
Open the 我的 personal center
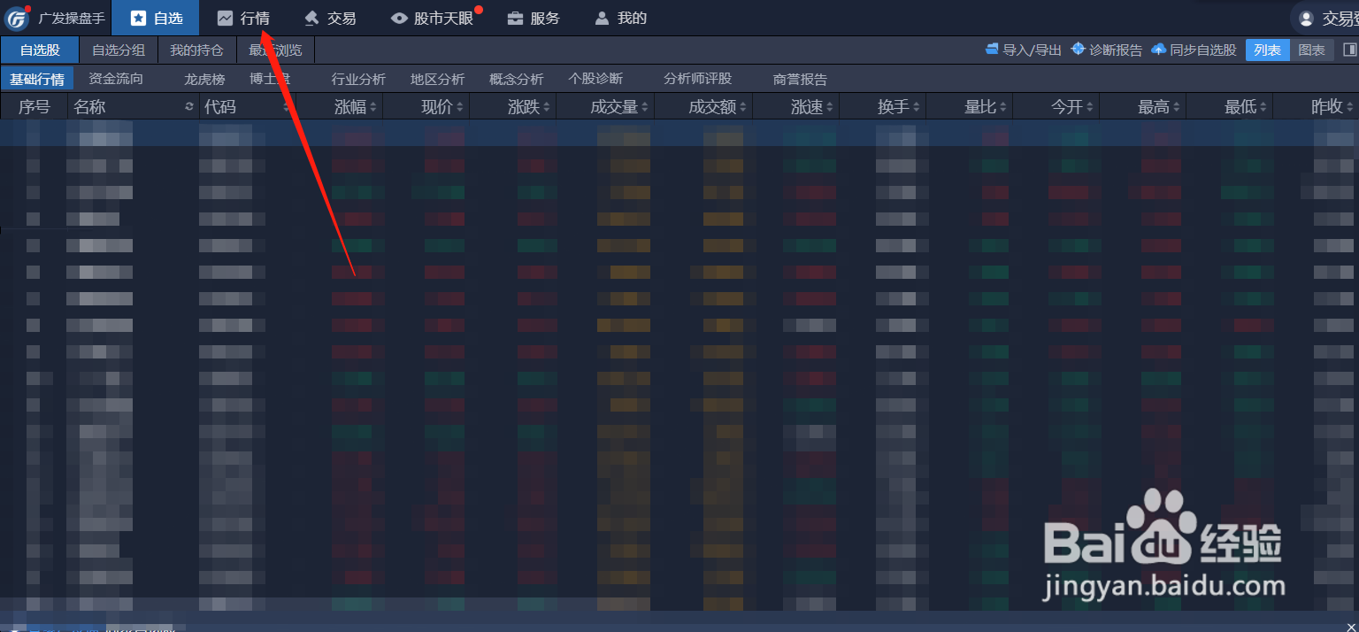pos(620,17)
